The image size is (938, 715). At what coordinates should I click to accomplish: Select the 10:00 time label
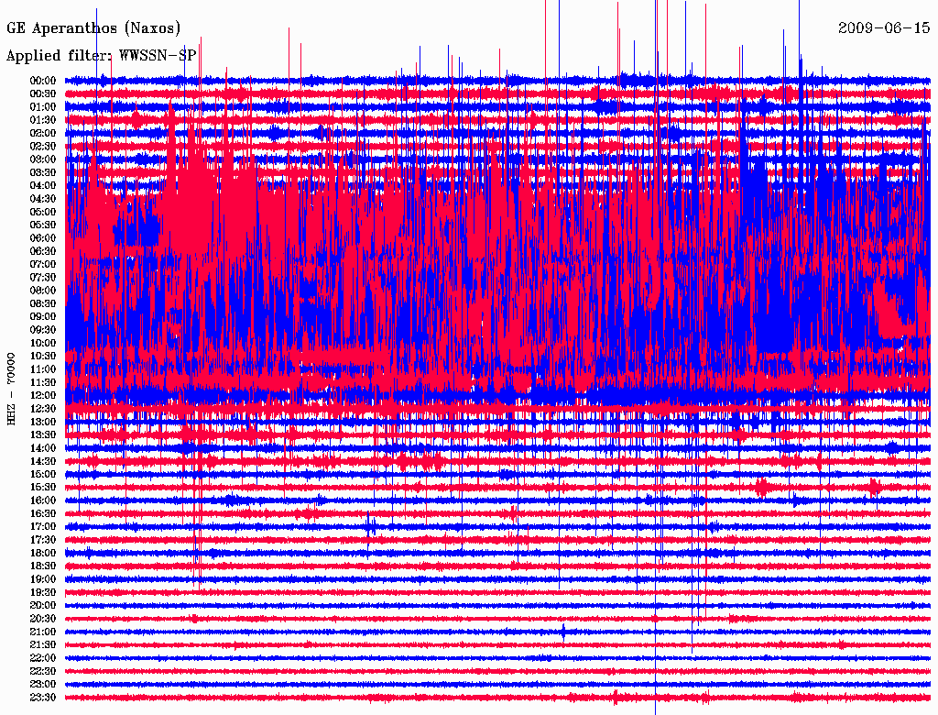[43, 343]
